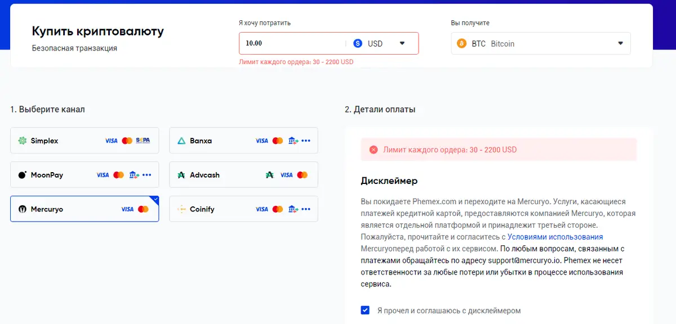The width and height of the screenshot is (676, 324).
Task: Click the limit alert text in the payment details
Action: click(450, 150)
